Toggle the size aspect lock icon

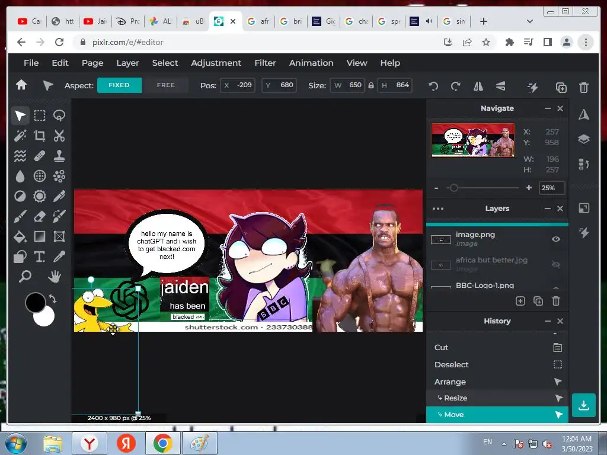pyautogui.click(x=371, y=85)
